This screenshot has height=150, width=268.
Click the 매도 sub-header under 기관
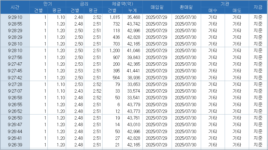tap(237, 11)
